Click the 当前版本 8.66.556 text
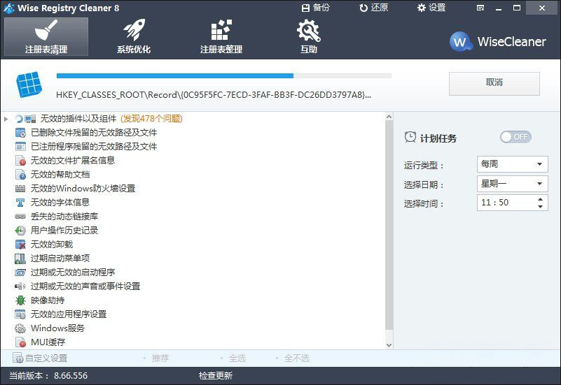561x385 pixels. point(48,376)
